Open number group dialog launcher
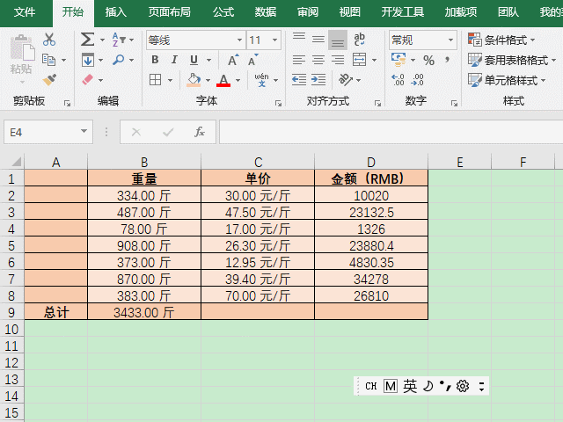 (454, 104)
